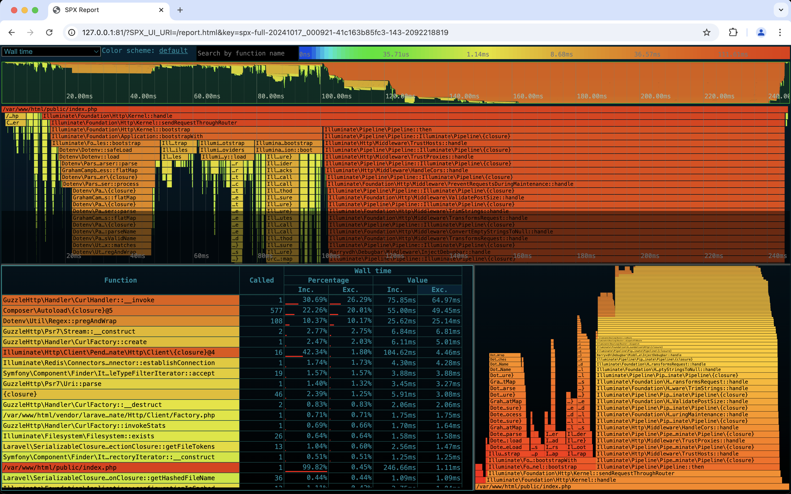Sort by Inc. percentage column header
791x494 pixels.
(306, 290)
